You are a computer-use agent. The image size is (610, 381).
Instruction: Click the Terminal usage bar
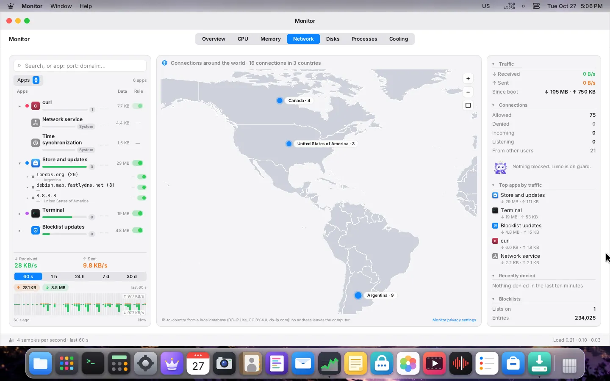[x=64, y=217]
